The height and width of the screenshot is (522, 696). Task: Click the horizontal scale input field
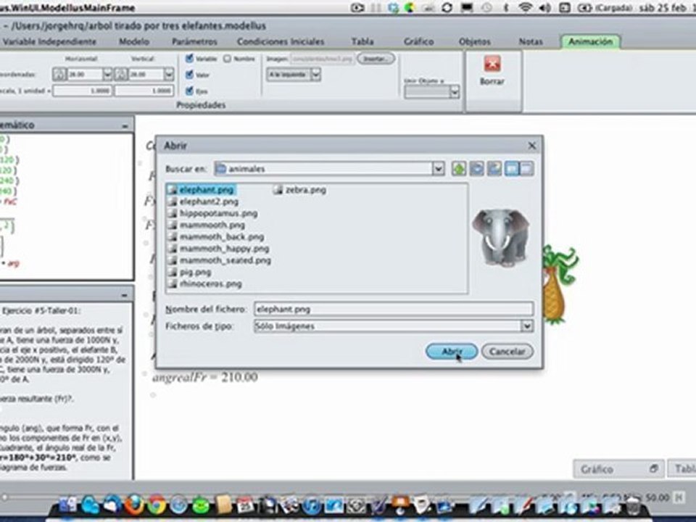coord(83,91)
